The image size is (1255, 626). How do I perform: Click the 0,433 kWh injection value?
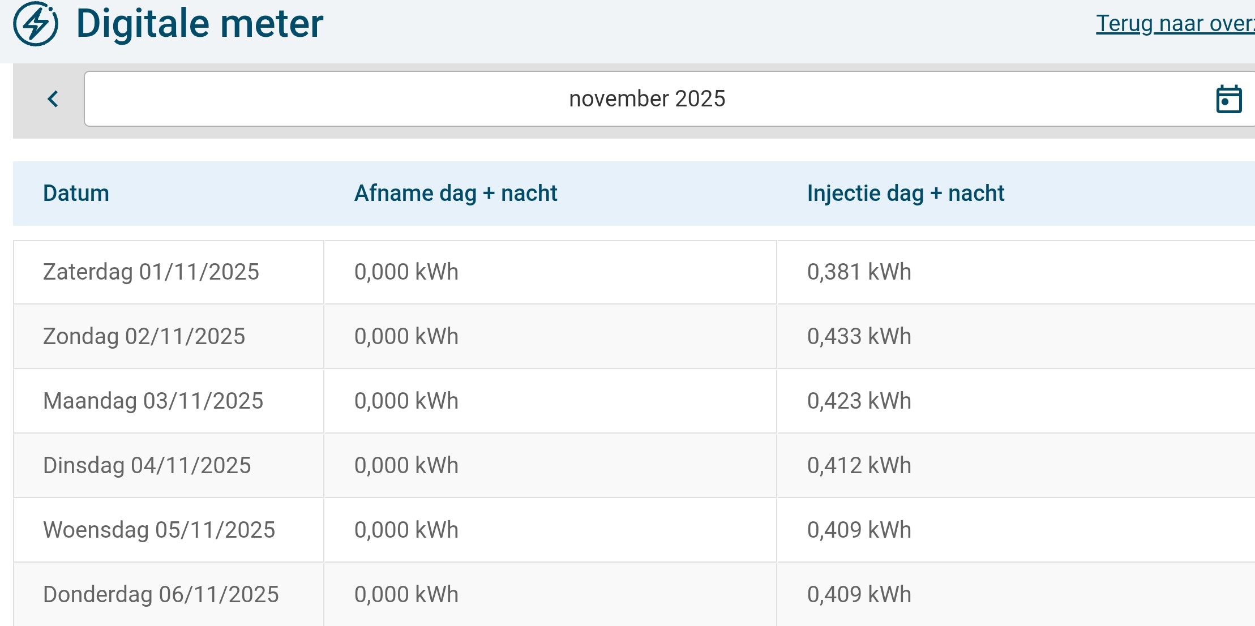coord(859,337)
